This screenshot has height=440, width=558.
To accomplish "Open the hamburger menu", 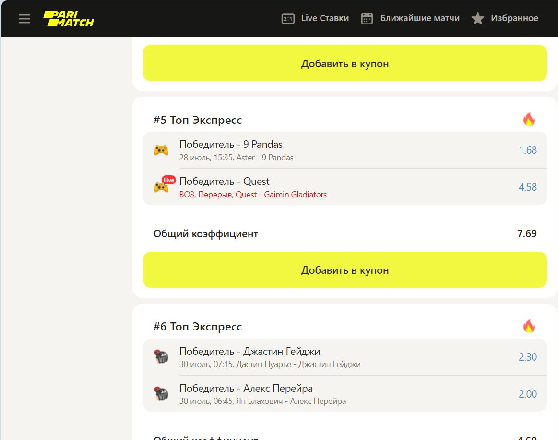I will (24, 19).
